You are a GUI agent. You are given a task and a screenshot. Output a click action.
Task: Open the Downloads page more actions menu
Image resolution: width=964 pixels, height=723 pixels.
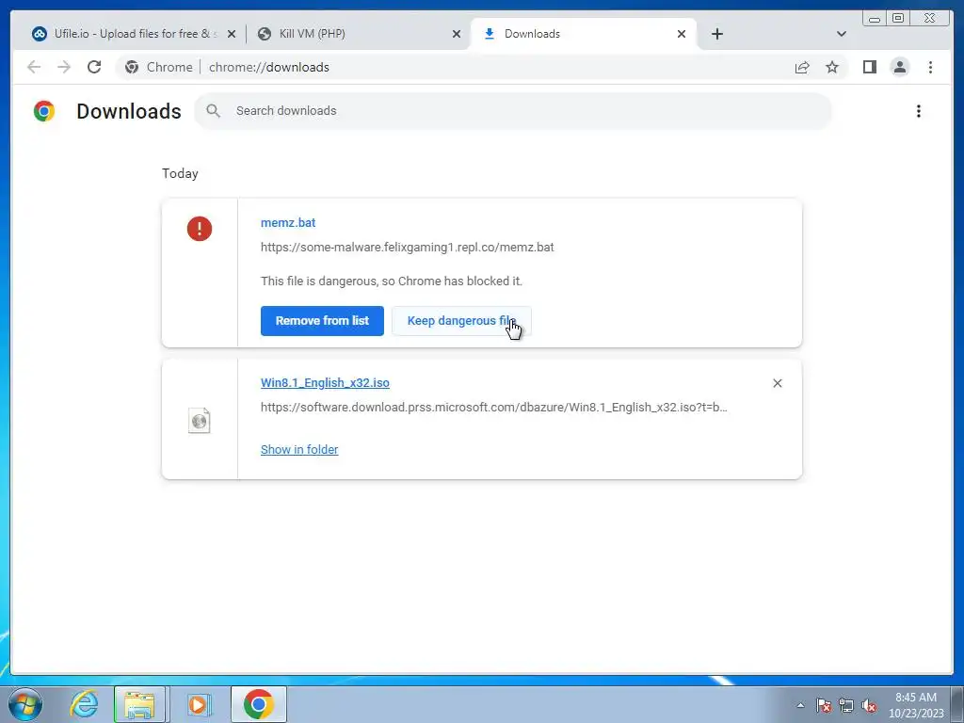pyautogui.click(x=919, y=111)
